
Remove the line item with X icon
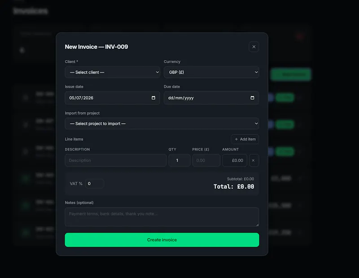pos(254,161)
